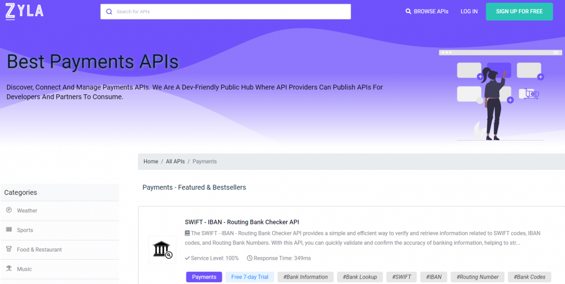
Task: Select the #Bank Information tag
Action: coord(306,277)
